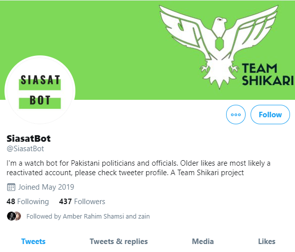
Task: Click the calendar icon beside Joined May 2019
Action: pos(11,187)
